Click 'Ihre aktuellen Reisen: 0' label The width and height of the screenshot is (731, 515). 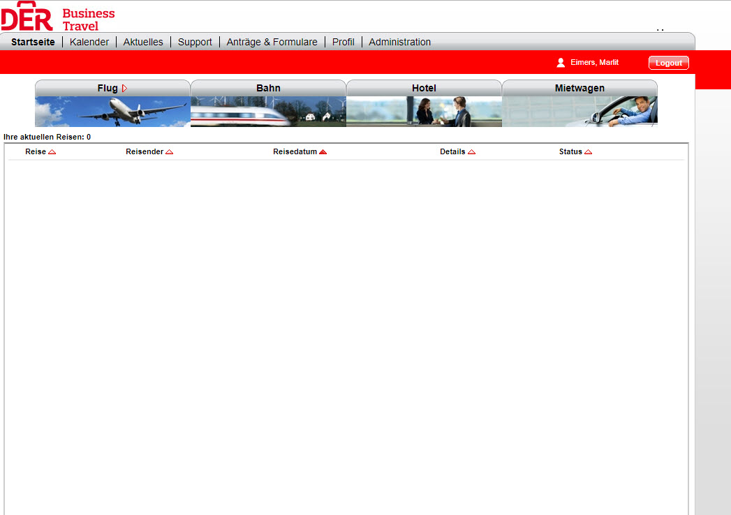(47, 137)
